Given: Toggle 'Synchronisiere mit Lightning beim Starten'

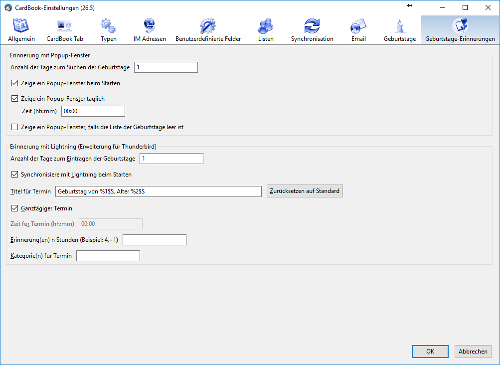Looking at the screenshot, I should [x=14, y=175].
